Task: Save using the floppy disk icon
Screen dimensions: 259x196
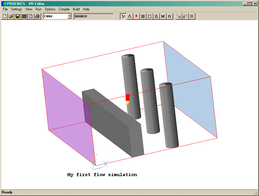Action: [x=18, y=16]
